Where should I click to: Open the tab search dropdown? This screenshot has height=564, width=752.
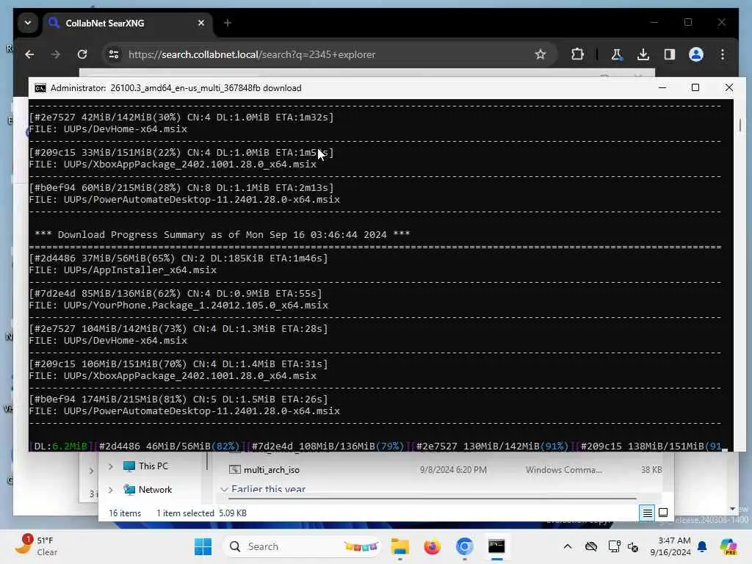click(x=28, y=23)
